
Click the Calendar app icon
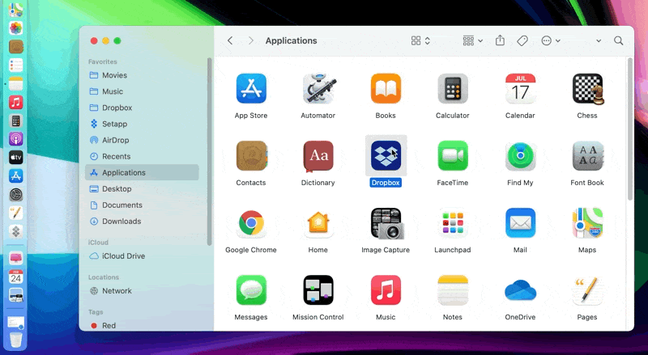click(x=520, y=88)
